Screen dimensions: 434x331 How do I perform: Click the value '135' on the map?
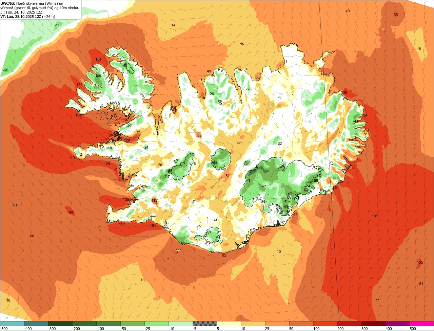click(x=126, y=199)
